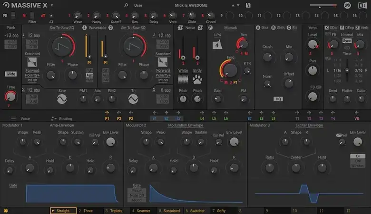
Task: Grab the P2 modulation drag handle
Action: tap(119, 113)
